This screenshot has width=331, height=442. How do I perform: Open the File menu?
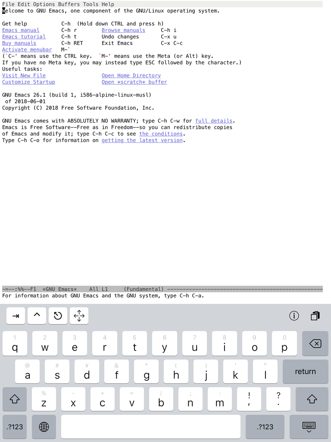pyautogui.click(x=8, y=4)
